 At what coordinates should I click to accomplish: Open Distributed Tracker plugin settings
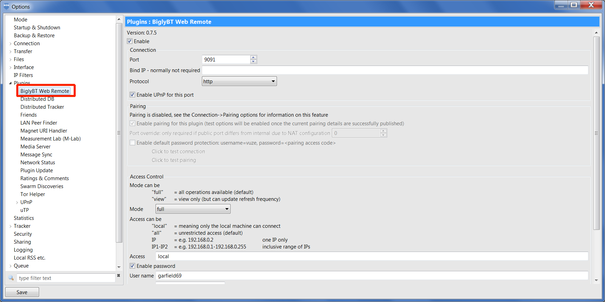tap(42, 107)
